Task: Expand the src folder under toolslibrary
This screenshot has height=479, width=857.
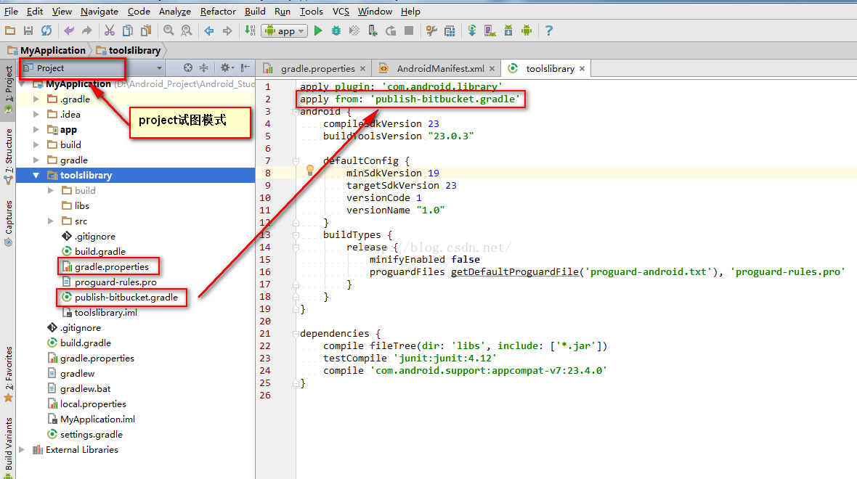Action: pyautogui.click(x=51, y=221)
